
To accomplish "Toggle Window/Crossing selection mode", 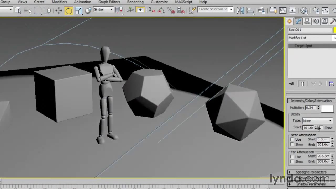I will point(48,10).
